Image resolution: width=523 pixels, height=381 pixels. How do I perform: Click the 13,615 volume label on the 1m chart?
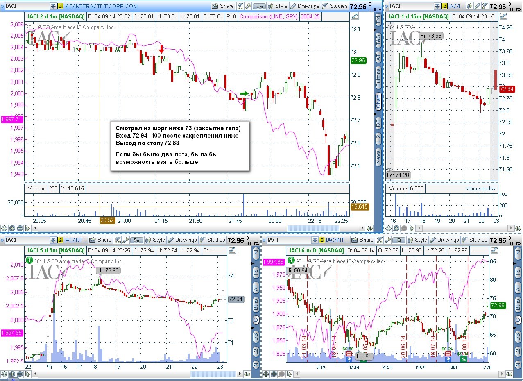[x=361, y=207]
